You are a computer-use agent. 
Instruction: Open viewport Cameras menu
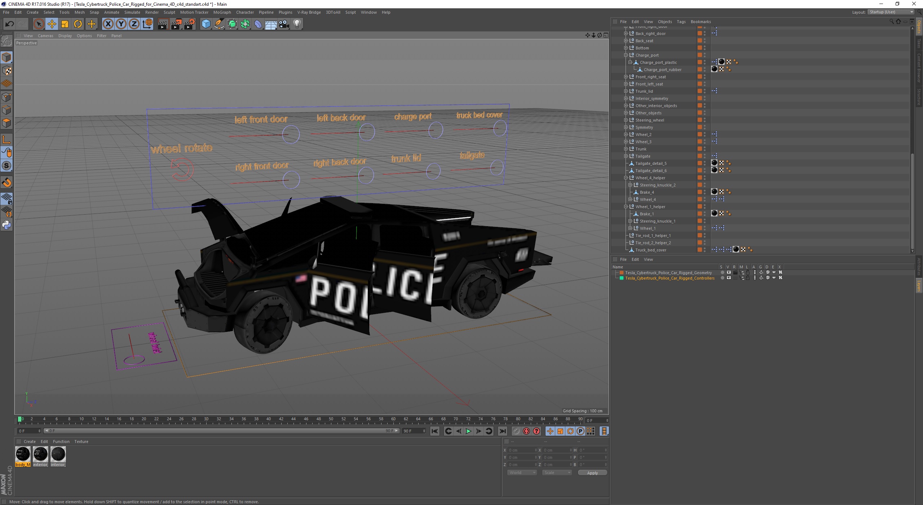tap(45, 36)
